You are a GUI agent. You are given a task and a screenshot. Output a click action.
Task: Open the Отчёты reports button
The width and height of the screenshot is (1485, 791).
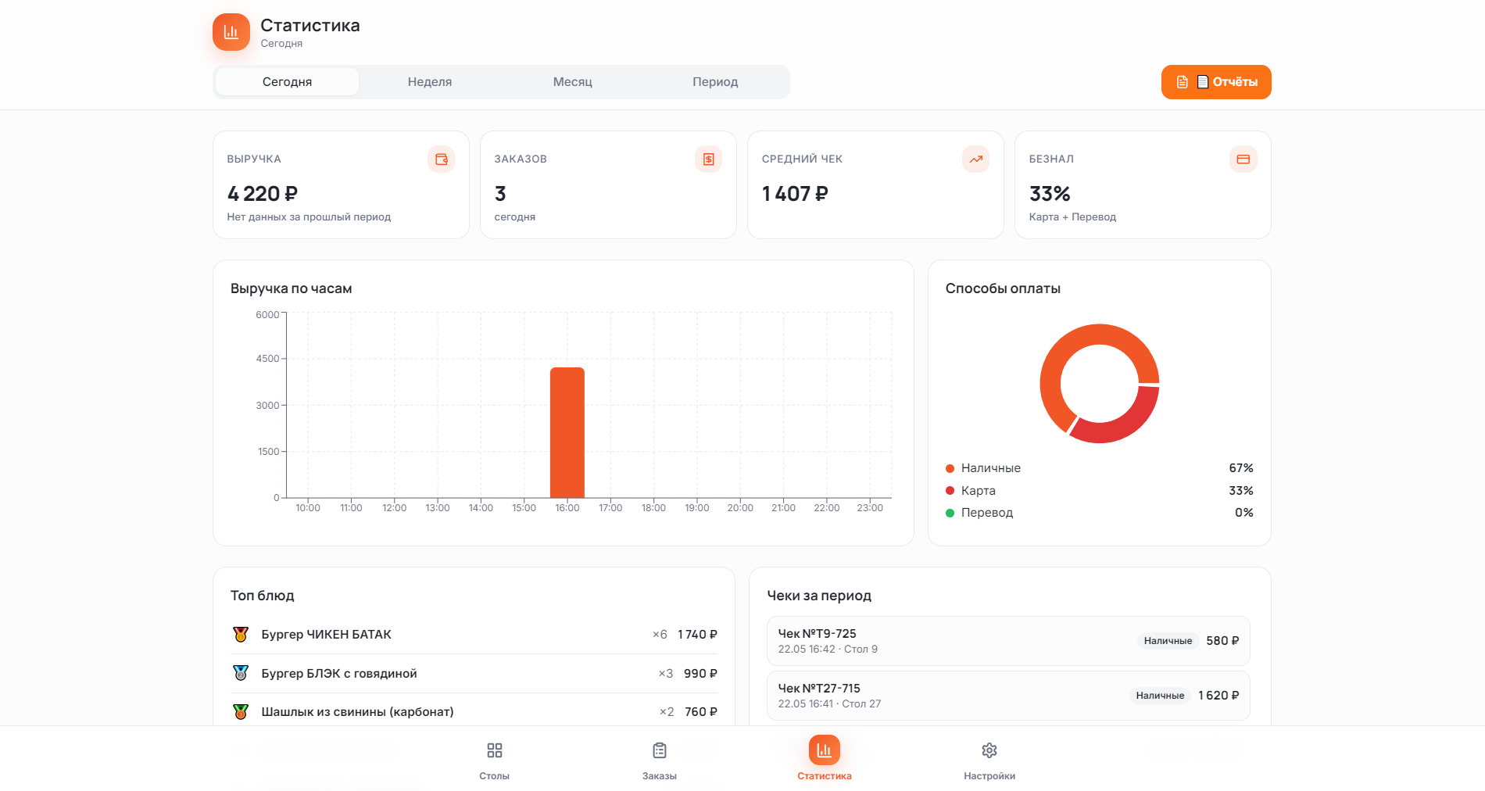pos(1216,82)
